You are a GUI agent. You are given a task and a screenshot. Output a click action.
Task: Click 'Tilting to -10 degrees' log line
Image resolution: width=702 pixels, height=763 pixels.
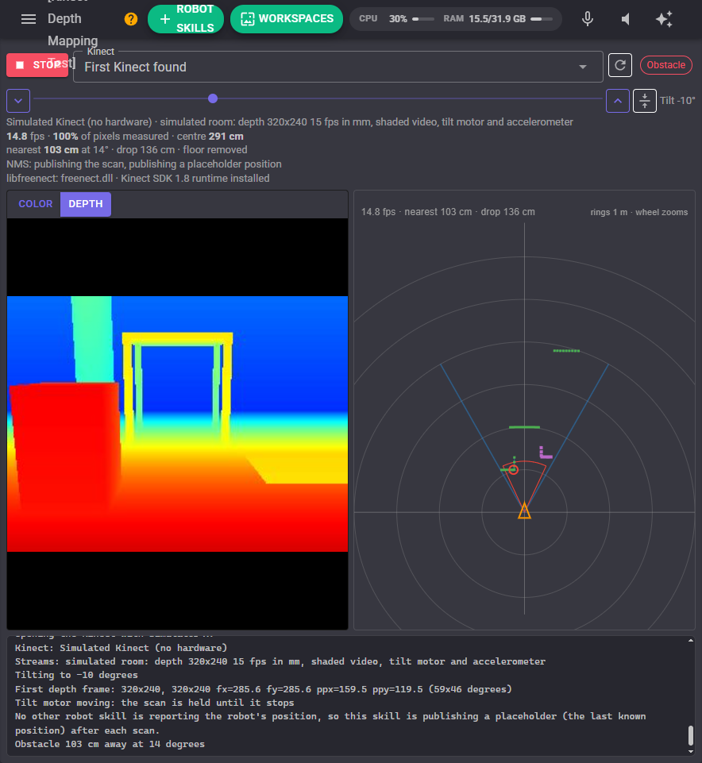76,675
